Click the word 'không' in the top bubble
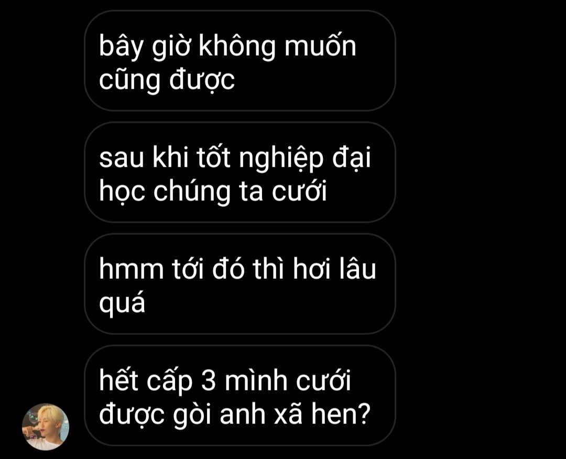The image size is (566, 459). pyautogui.click(x=237, y=47)
